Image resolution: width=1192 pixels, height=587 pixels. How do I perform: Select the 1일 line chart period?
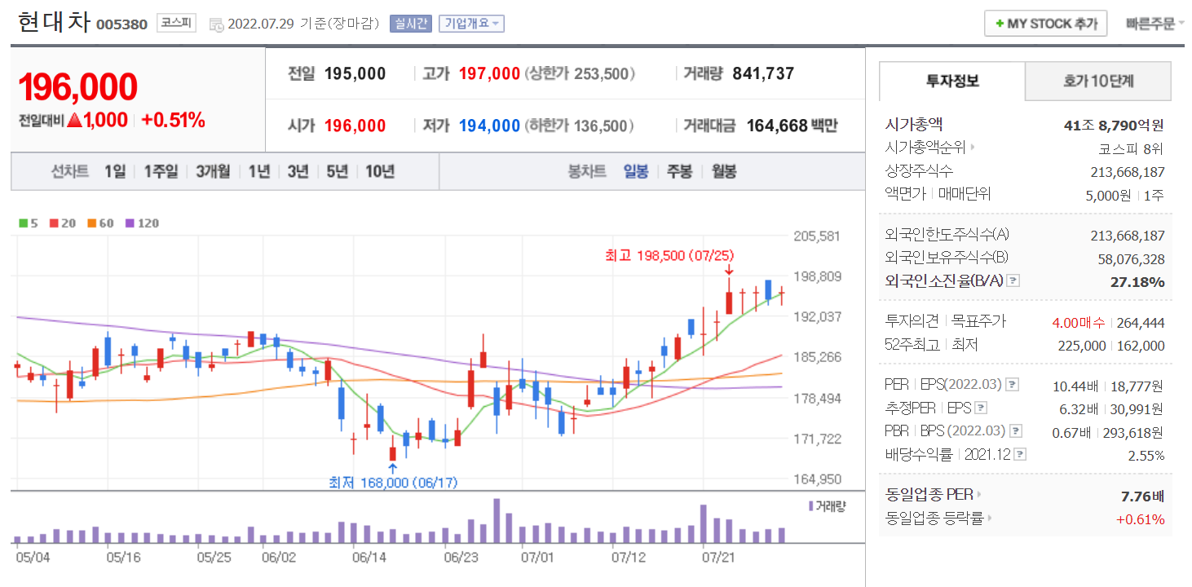tap(115, 171)
